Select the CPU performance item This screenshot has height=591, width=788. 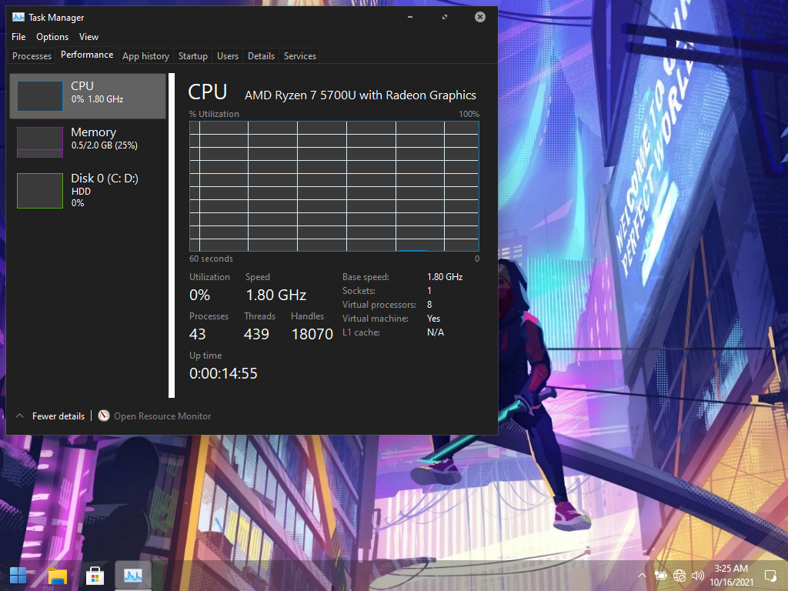click(88, 96)
